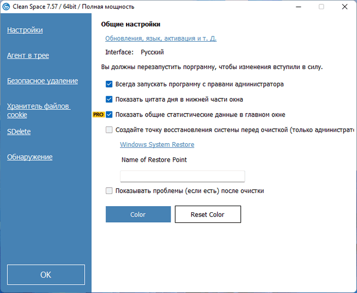This screenshot has height=293, width=357.
Task: Click the Clean Space app icon in title bar
Action: 6,7
